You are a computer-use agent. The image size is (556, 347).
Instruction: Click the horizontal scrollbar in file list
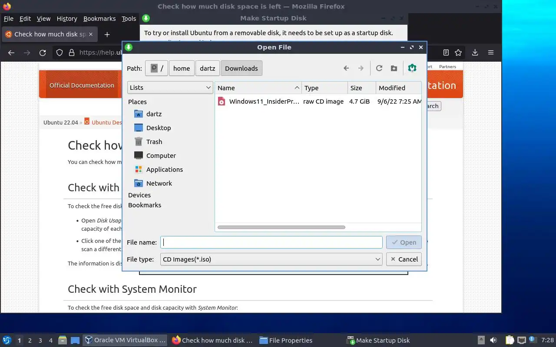coord(281,227)
